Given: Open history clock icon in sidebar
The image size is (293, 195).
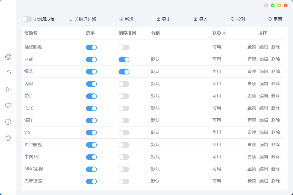Looking at the screenshot, I should point(8,122).
